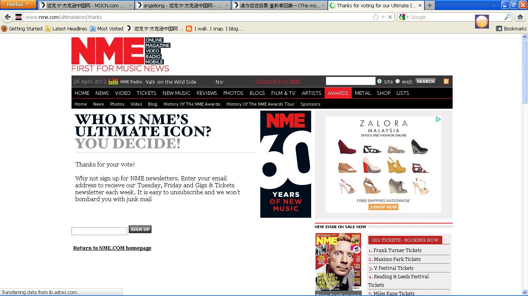Image resolution: width=528 pixels, height=296 pixels.
Task: Open the PHOTOS section in the NME menu
Action: pos(233,93)
